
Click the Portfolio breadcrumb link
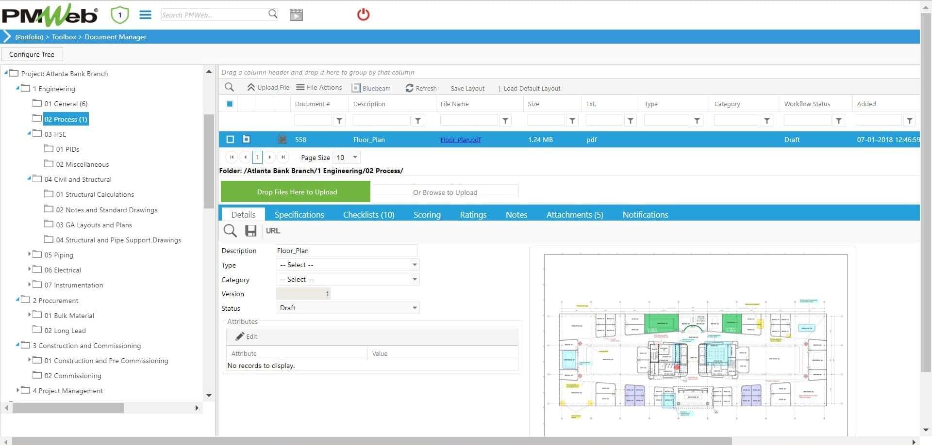pyautogui.click(x=29, y=37)
